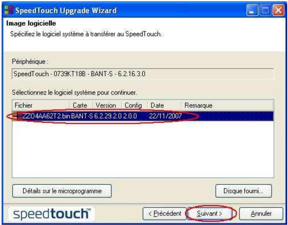
Task: Click the Disque fourni... button
Action: (x=244, y=191)
